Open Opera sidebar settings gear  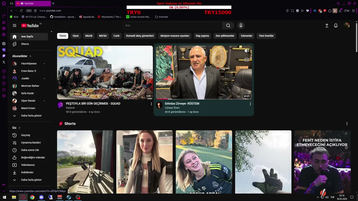tap(4, 96)
